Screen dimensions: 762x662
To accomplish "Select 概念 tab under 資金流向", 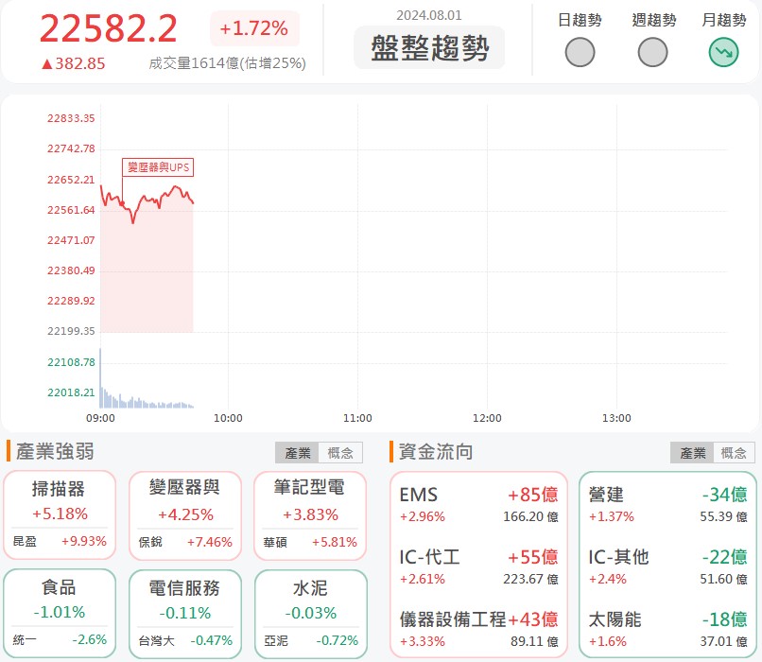I will [x=734, y=453].
